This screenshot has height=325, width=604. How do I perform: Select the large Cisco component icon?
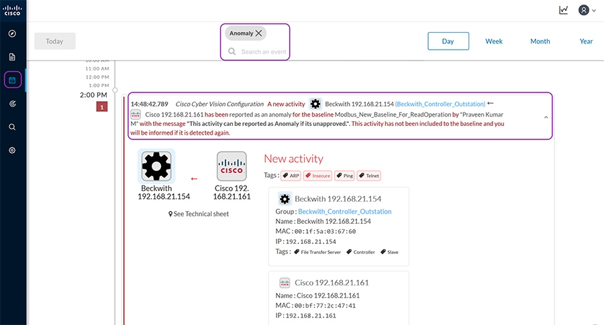[232, 166]
